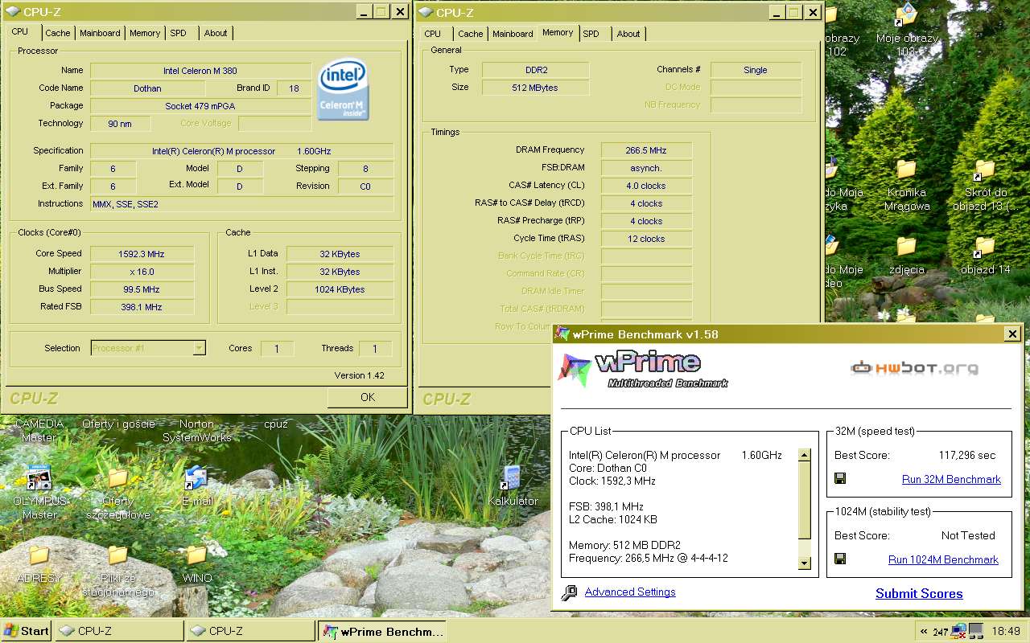Select the Oferty i goście desktop folder

[118, 424]
